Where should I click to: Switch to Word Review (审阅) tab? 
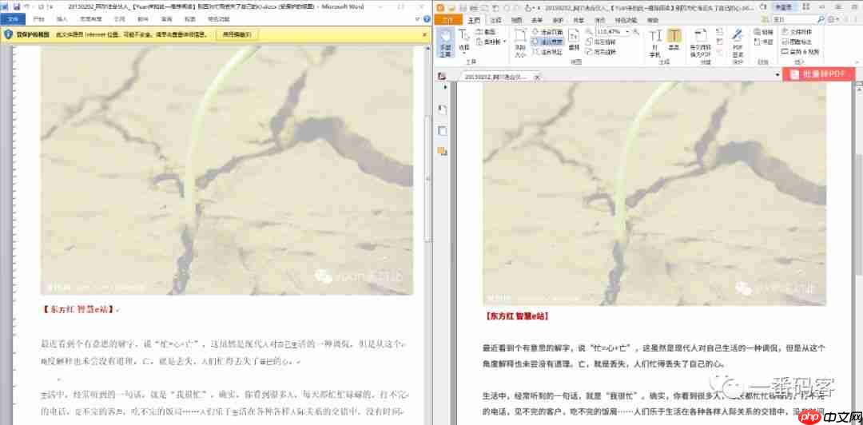[167, 18]
